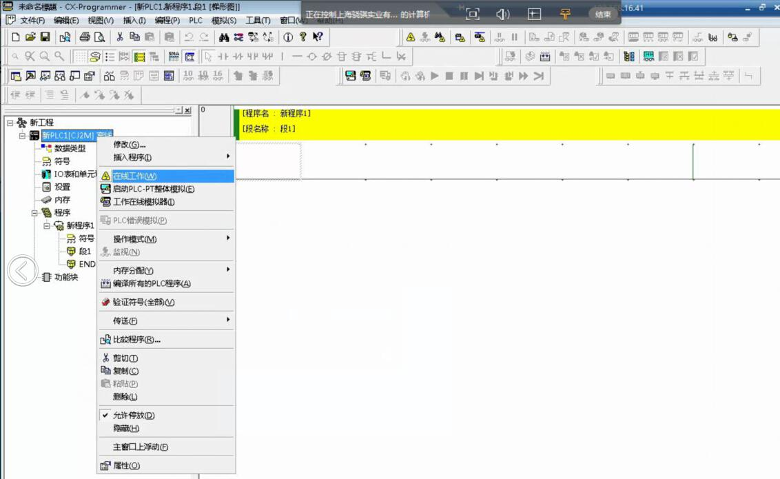Image resolution: width=780 pixels, height=479 pixels.
Task: Click the question mark About icon
Action: (x=302, y=37)
